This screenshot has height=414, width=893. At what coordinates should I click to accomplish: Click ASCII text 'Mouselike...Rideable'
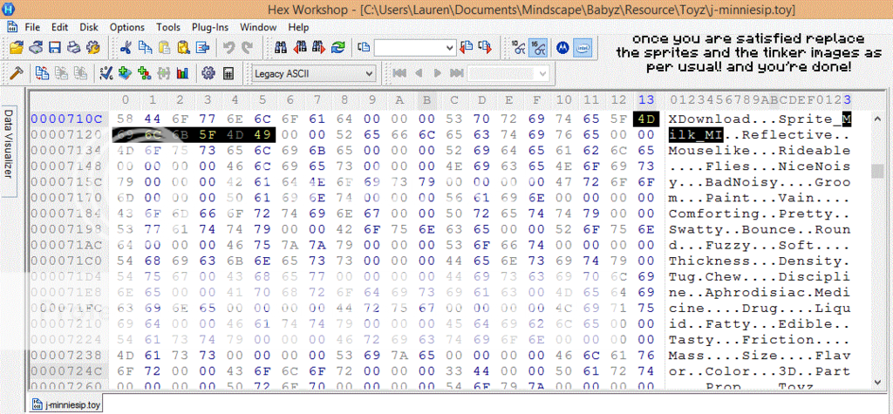[x=760, y=151]
